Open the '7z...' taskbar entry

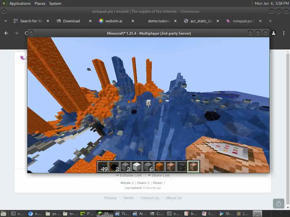pyautogui.click(x=122, y=214)
